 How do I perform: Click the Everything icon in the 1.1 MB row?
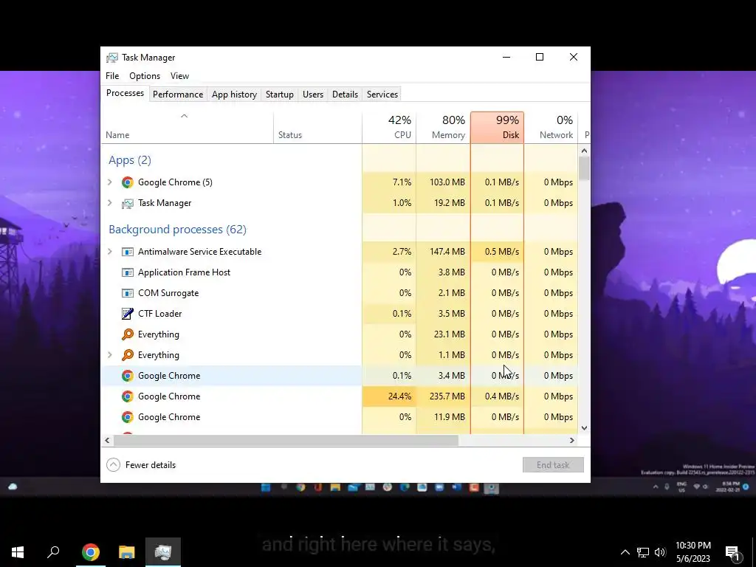(x=127, y=355)
